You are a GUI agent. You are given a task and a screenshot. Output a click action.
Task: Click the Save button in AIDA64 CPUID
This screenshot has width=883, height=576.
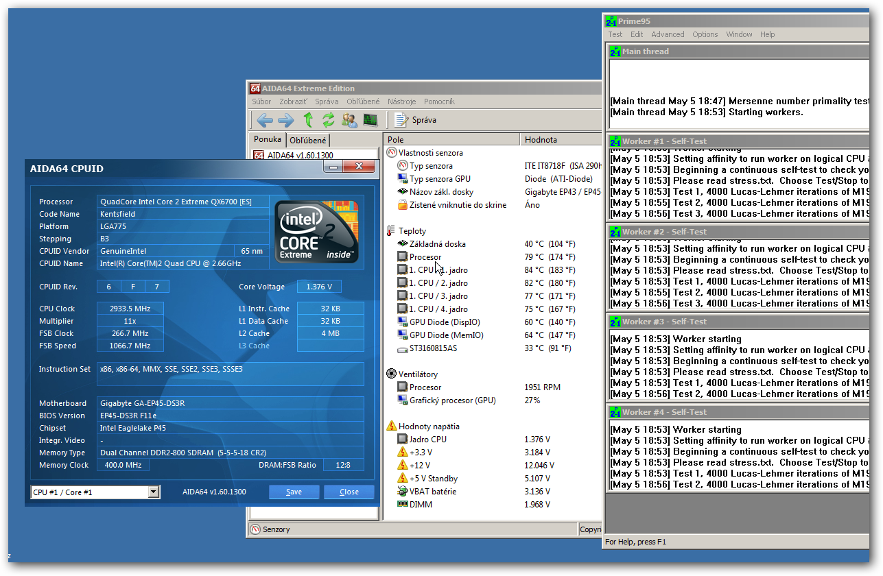tap(294, 492)
